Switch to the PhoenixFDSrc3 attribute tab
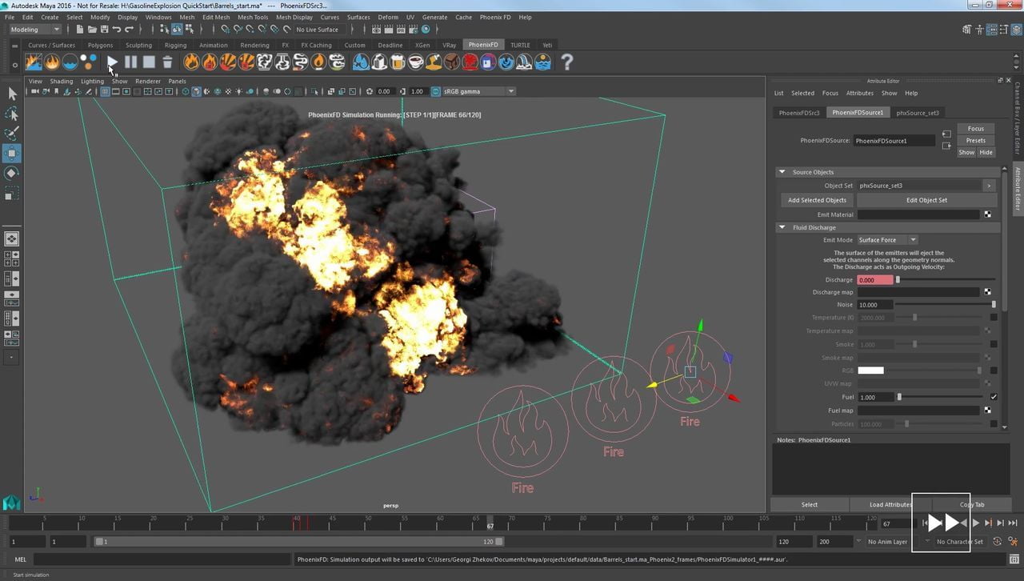The image size is (1024, 581). pyautogui.click(x=799, y=113)
